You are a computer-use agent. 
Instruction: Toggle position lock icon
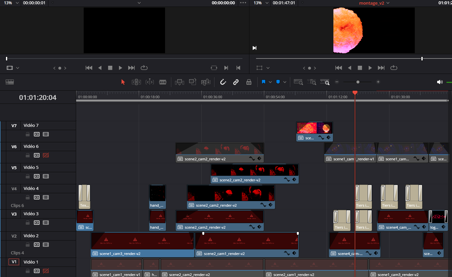249,82
